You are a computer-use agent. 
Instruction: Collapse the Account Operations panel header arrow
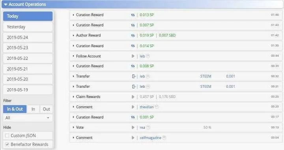click(6, 4)
